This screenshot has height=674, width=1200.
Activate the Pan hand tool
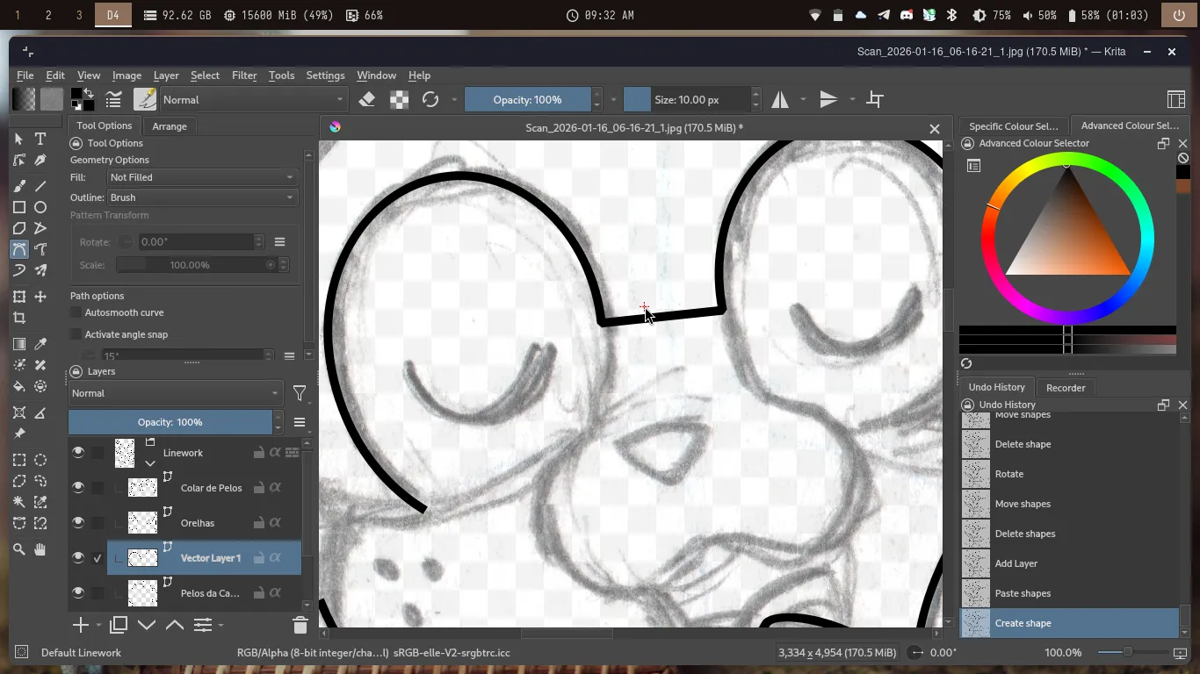pyautogui.click(x=40, y=549)
